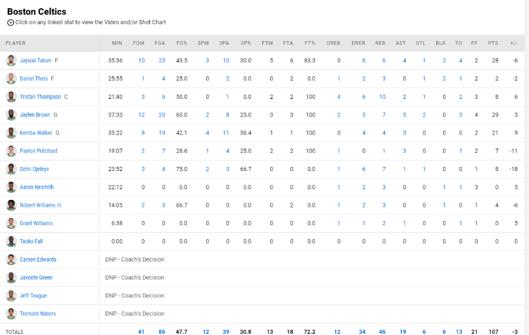
Task: Click the team total 107 points
Action: tap(493, 332)
